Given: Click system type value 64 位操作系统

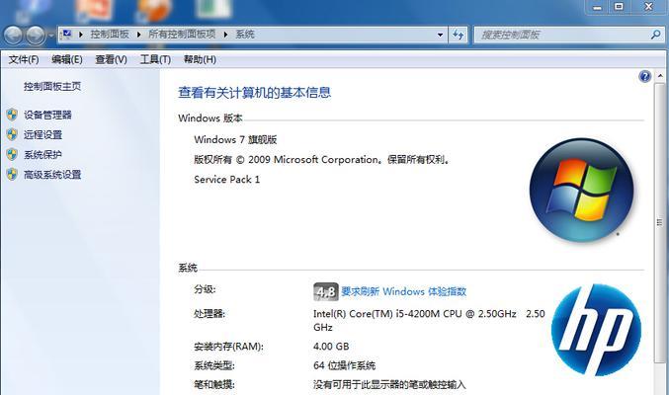Looking at the screenshot, I should (344, 365).
